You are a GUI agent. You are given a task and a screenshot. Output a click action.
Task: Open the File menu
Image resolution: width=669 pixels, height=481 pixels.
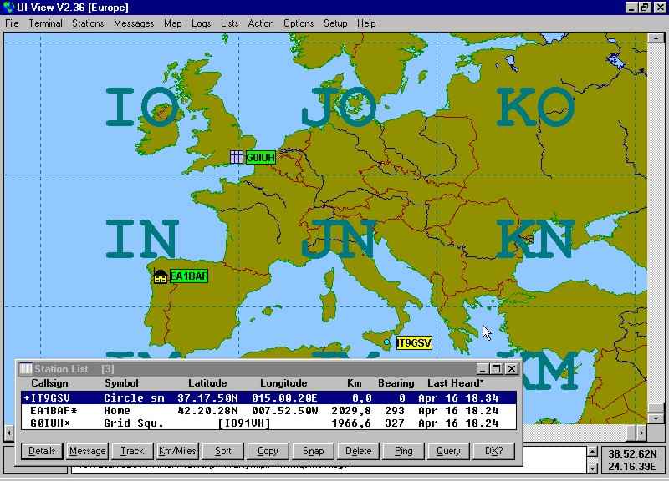coord(12,23)
